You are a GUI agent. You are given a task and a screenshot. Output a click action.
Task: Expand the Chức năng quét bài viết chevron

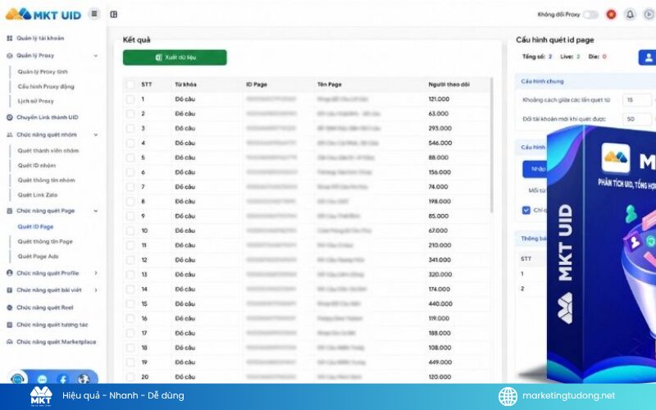click(x=96, y=290)
